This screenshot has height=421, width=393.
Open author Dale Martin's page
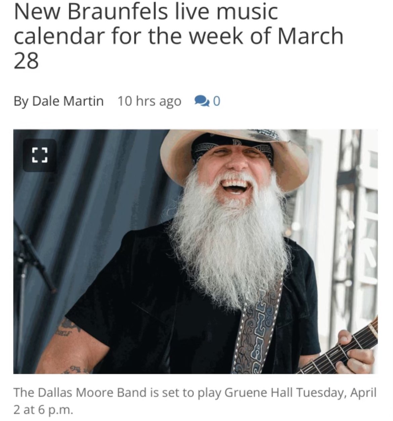coord(68,101)
